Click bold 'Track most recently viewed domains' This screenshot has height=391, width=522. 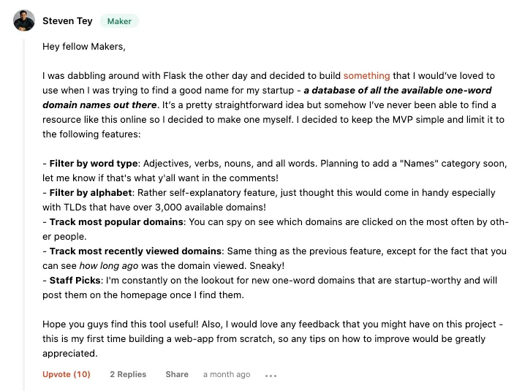click(x=135, y=251)
